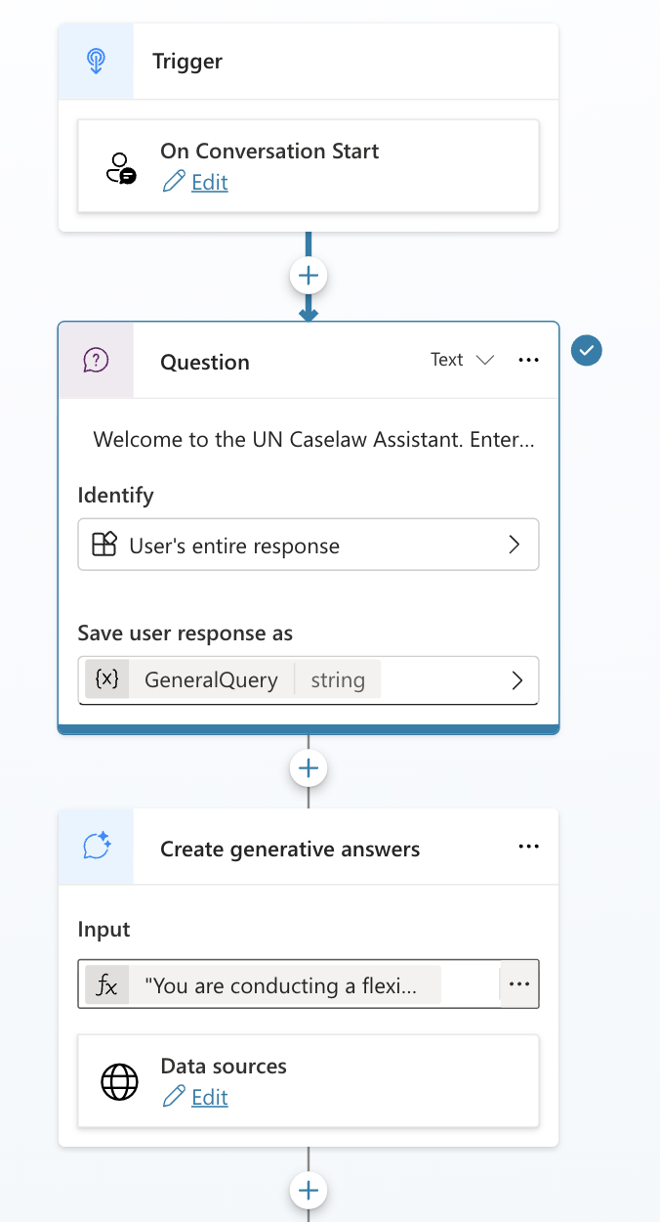660x1222 pixels.
Task: Open the Input field ellipsis menu
Action: [x=519, y=984]
